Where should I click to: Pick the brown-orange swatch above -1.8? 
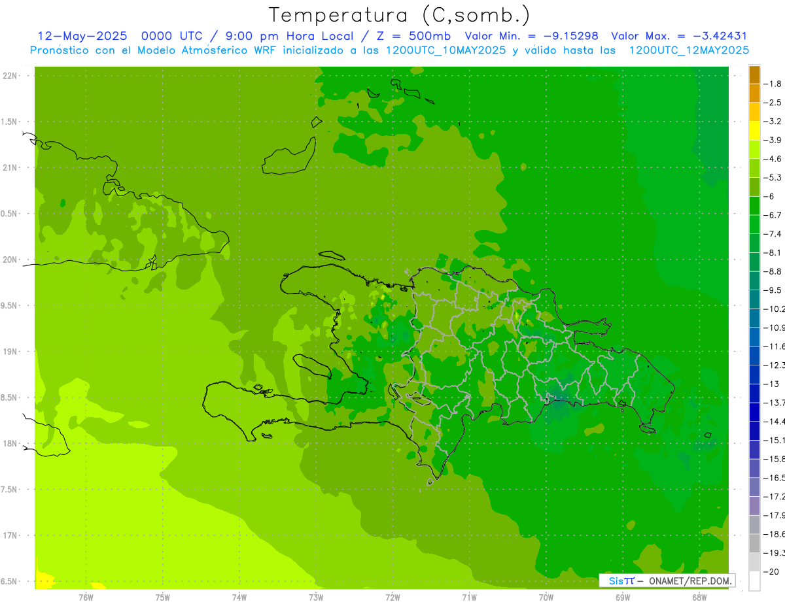coord(754,75)
